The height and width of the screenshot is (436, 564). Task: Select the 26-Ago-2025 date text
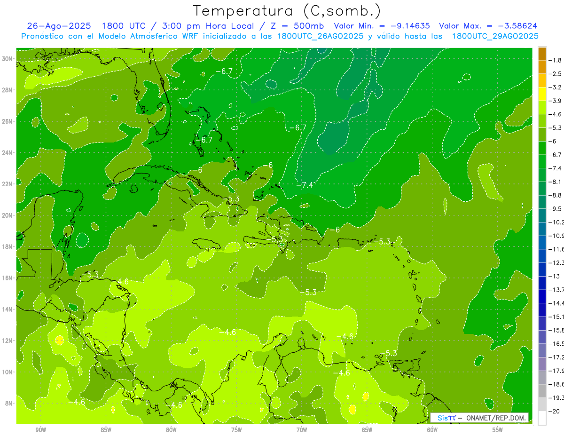click(x=60, y=26)
